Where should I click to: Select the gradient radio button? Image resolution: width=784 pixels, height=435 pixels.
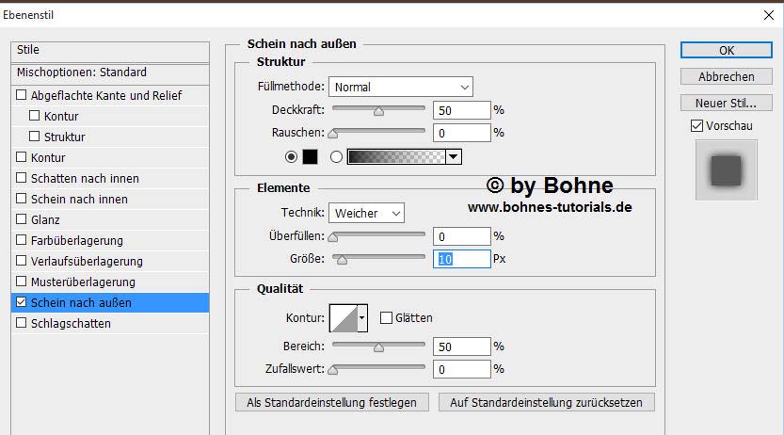coord(336,157)
